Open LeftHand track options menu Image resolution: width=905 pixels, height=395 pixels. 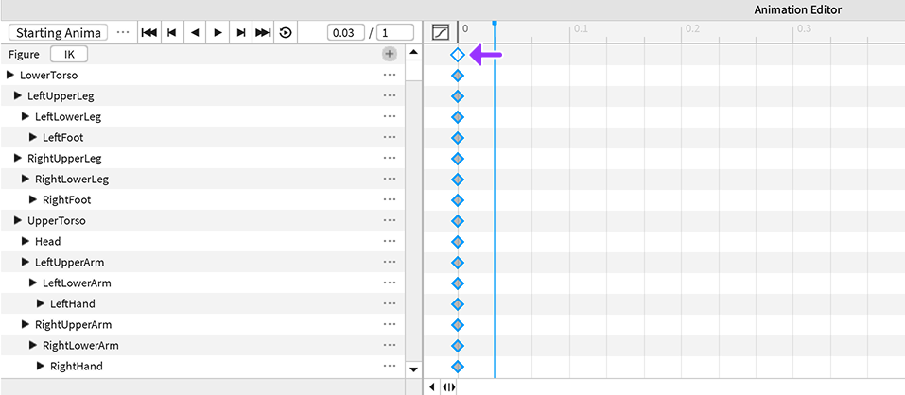tap(390, 303)
